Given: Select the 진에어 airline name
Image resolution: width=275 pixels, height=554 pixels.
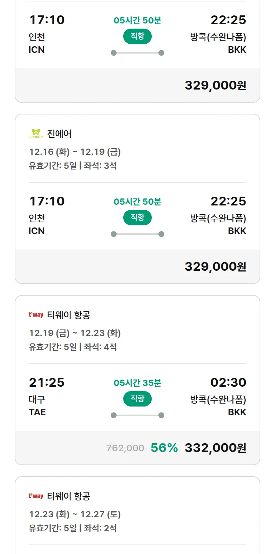Looking at the screenshot, I should point(59,134).
